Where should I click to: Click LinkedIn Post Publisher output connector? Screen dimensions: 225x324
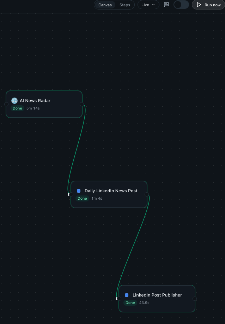pyautogui.click(x=195, y=299)
